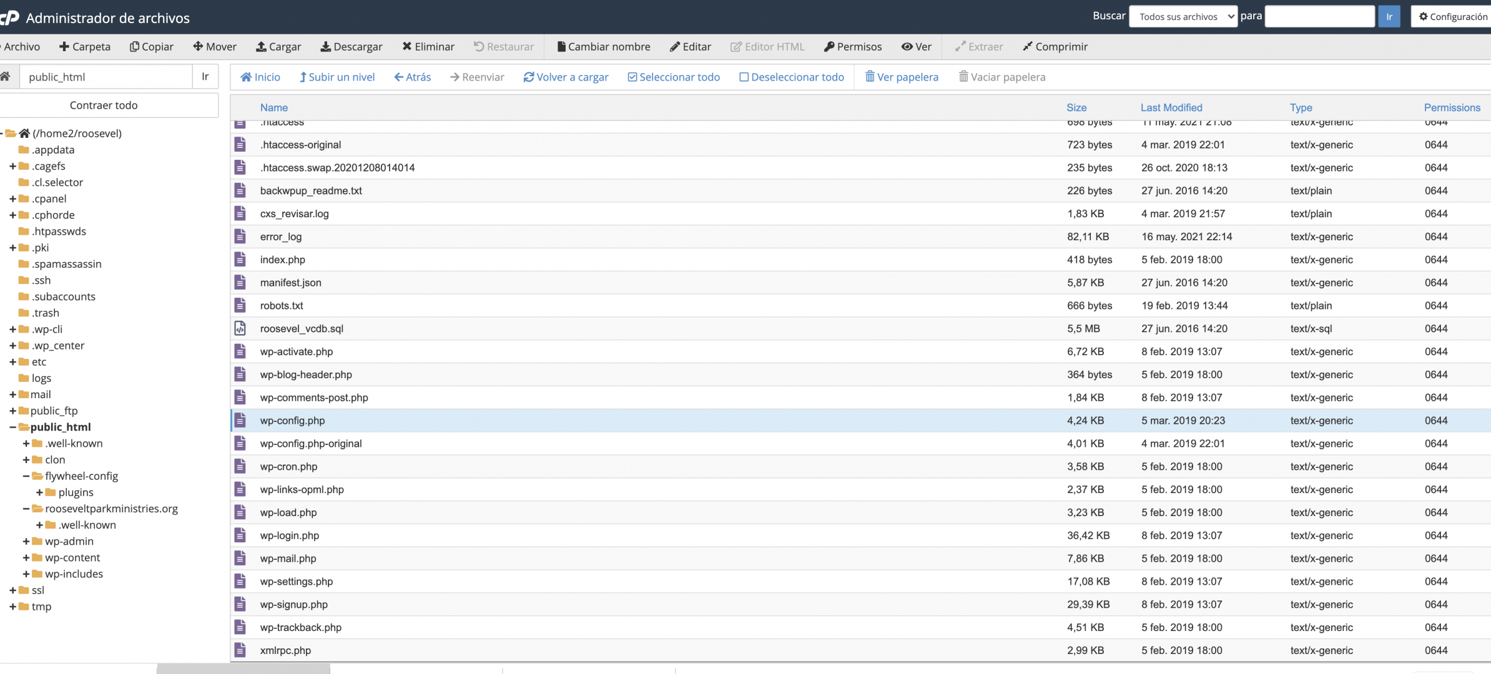Click the Restaurar toolbar button
The width and height of the screenshot is (1491, 674).
(504, 47)
